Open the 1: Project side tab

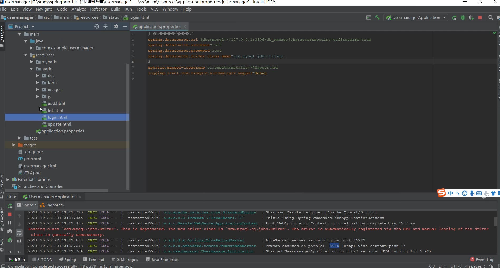(x=2, y=36)
